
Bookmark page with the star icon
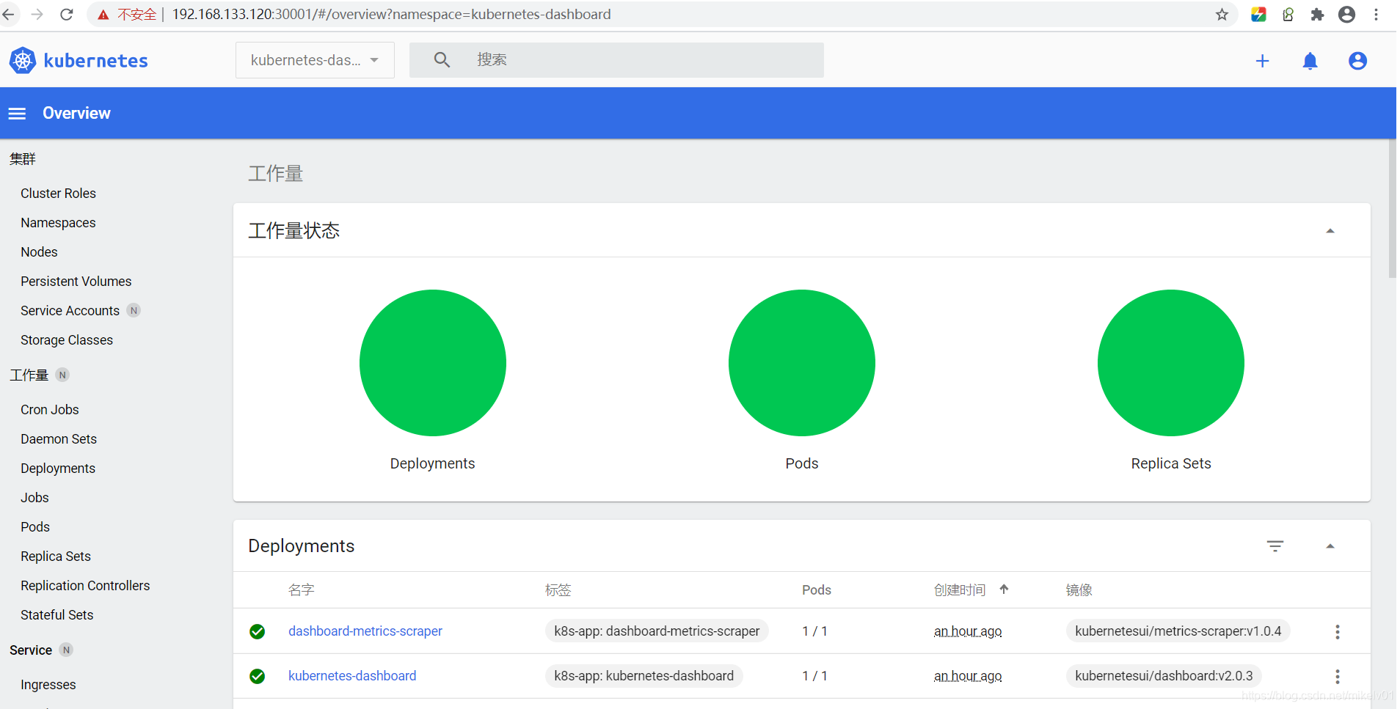pyautogui.click(x=1222, y=15)
